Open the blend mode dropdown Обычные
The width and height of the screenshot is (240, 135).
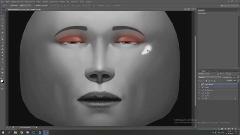pos(209,77)
